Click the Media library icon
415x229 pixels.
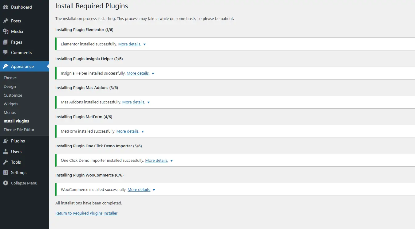6,31
